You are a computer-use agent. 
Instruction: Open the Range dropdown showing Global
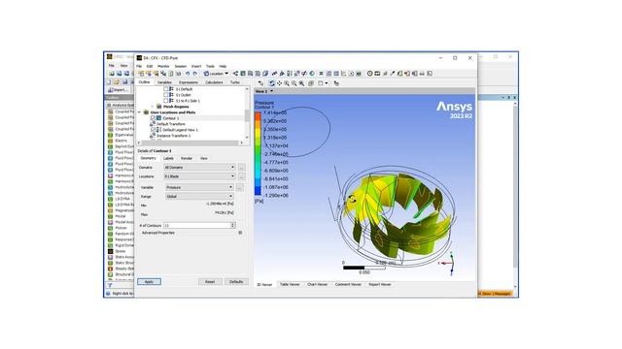click(x=199, y=197)
